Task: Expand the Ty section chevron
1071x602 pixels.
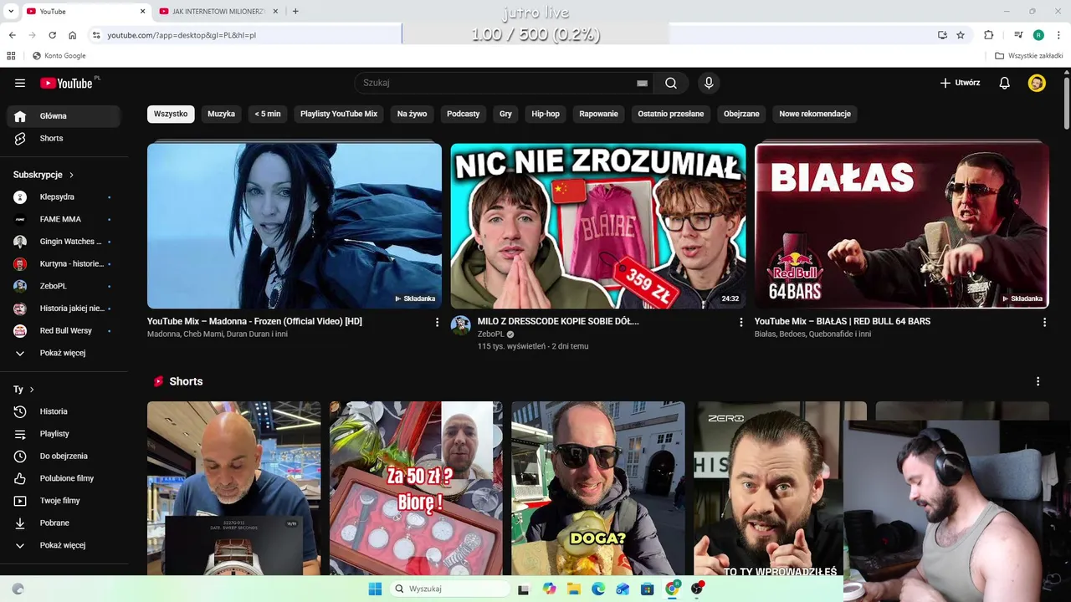Action: (32, 390)
